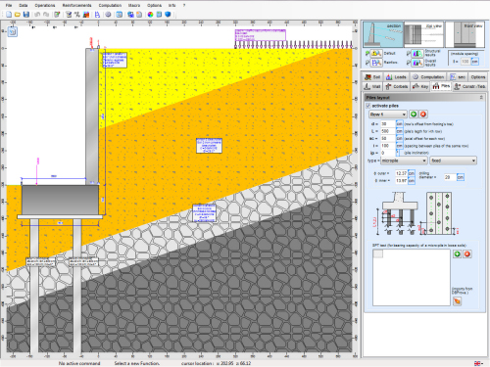Open the Row 1 dropdown
Screen dimensions: 490x367
pyautogui.click(x=388, y=115)
